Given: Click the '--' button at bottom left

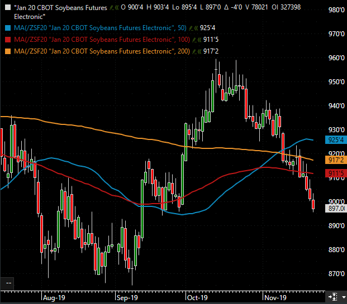Looking at the screenshot, I should pos(7,283).
